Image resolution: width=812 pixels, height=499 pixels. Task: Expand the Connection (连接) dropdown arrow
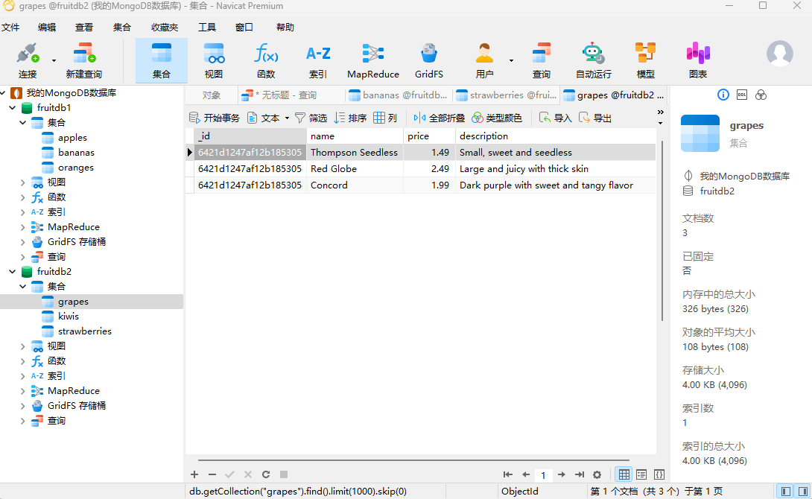(x=54, y=60)
